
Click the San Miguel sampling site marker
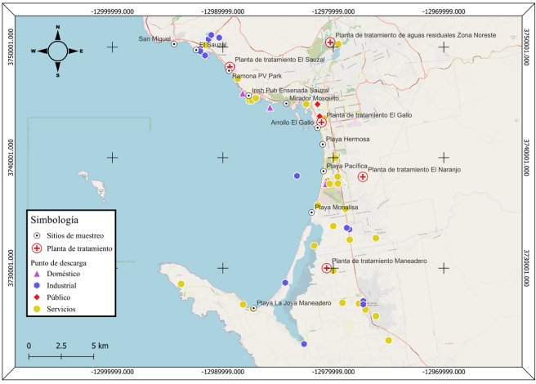(x=174, y=44)
